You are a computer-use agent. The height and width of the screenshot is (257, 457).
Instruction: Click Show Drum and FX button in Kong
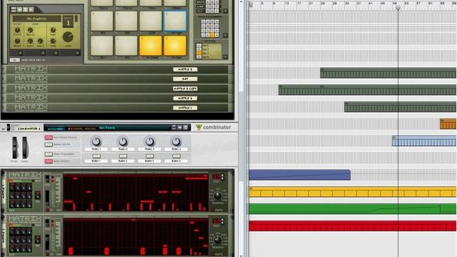click(14, 60)
